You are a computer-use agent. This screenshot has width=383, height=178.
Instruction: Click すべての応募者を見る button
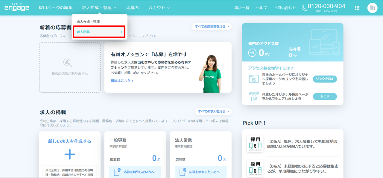(212, 27)
